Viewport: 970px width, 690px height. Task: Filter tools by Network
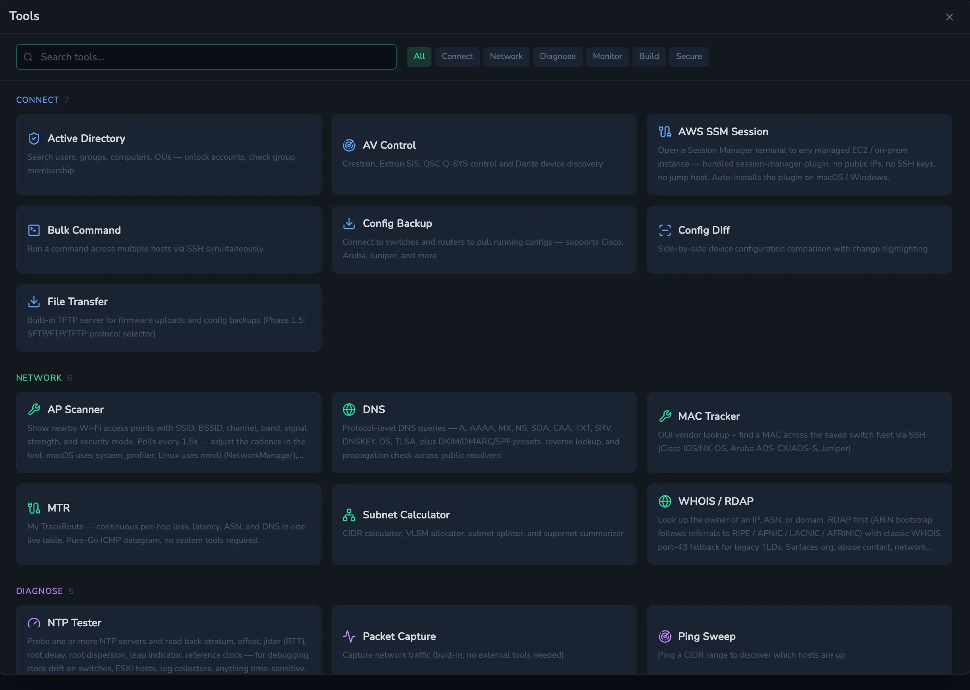[506, 57]
